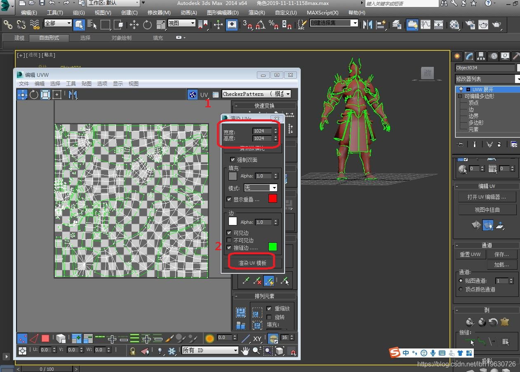Enable the 不可见边 checkbox
The height and width of the screenshot is (372, 520).
(x=230, y=240)
